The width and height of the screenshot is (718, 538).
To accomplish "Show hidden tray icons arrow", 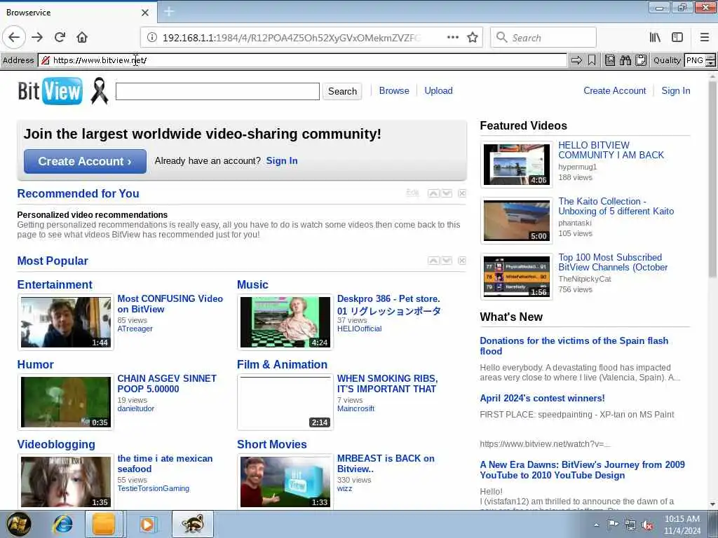I will [x=596, y=525].
